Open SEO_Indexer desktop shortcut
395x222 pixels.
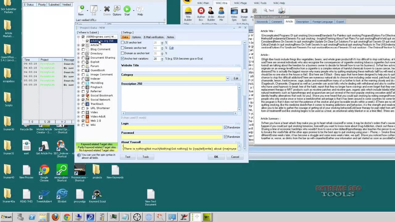click(x=62, y=149)
